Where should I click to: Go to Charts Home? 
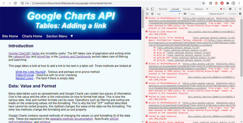(x=32, y=36)
